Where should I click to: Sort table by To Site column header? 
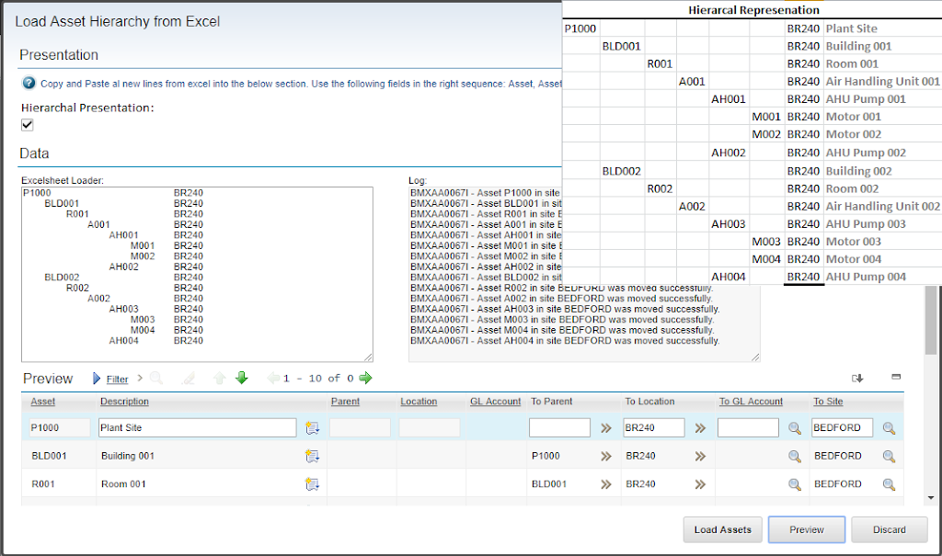point(829,401)
